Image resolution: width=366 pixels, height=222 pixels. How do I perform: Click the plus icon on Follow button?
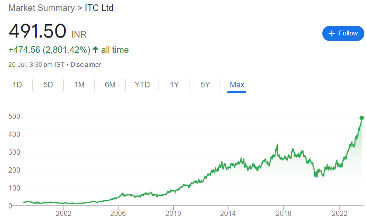(x=331, y=34)
